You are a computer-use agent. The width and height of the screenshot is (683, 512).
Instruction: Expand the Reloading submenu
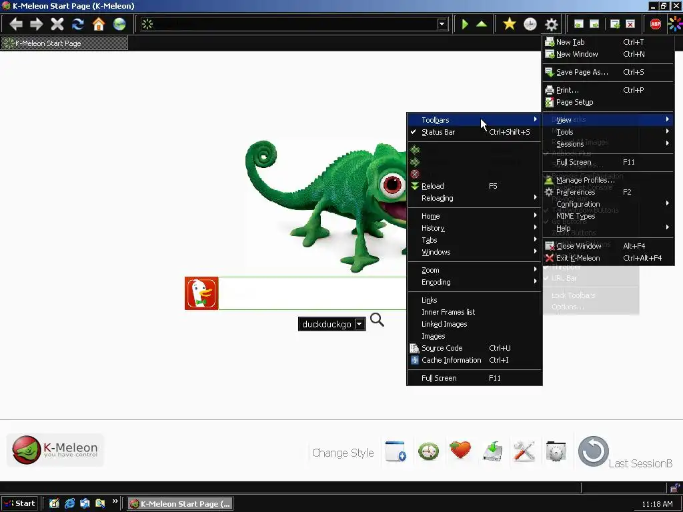tap(475, 198)
